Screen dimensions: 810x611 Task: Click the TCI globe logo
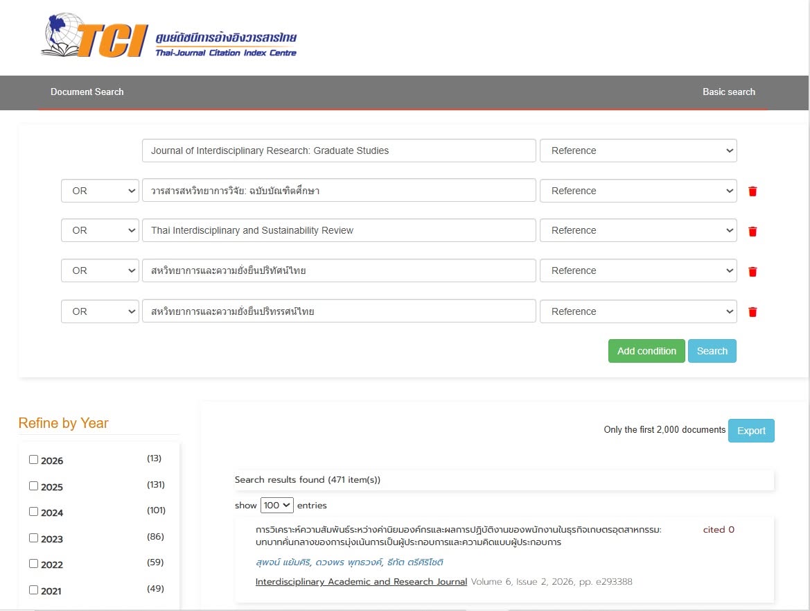(x=95, y=35)
